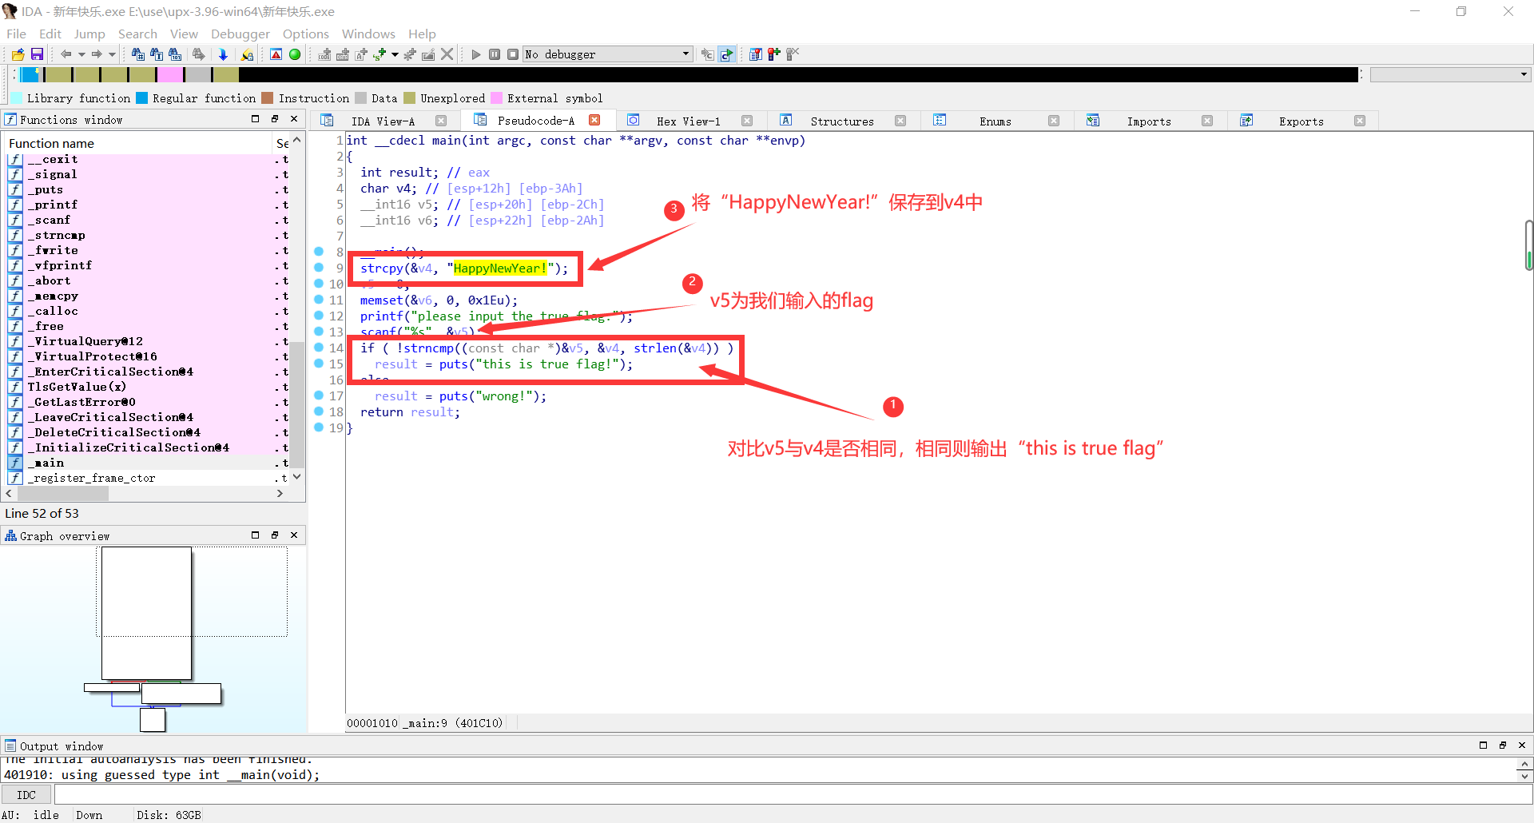Toggle the highlighted blue C-arrow toolbar icon
Viewport: 1534px width, 823px height.
[726, 54]
